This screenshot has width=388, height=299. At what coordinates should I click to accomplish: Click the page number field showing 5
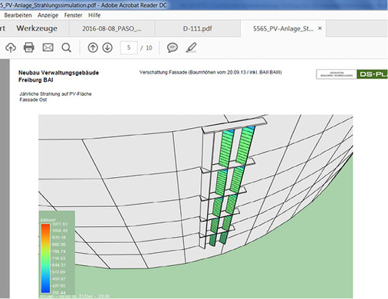click(x=129, y=48)
